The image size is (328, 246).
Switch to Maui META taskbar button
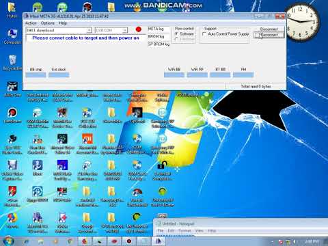tap(159, 241)
